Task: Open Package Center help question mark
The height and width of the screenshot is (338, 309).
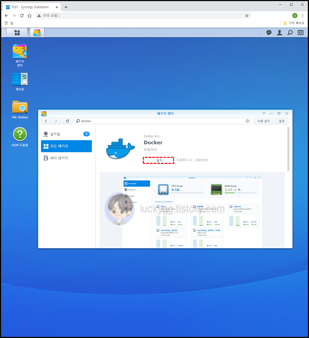Action: 264,113
